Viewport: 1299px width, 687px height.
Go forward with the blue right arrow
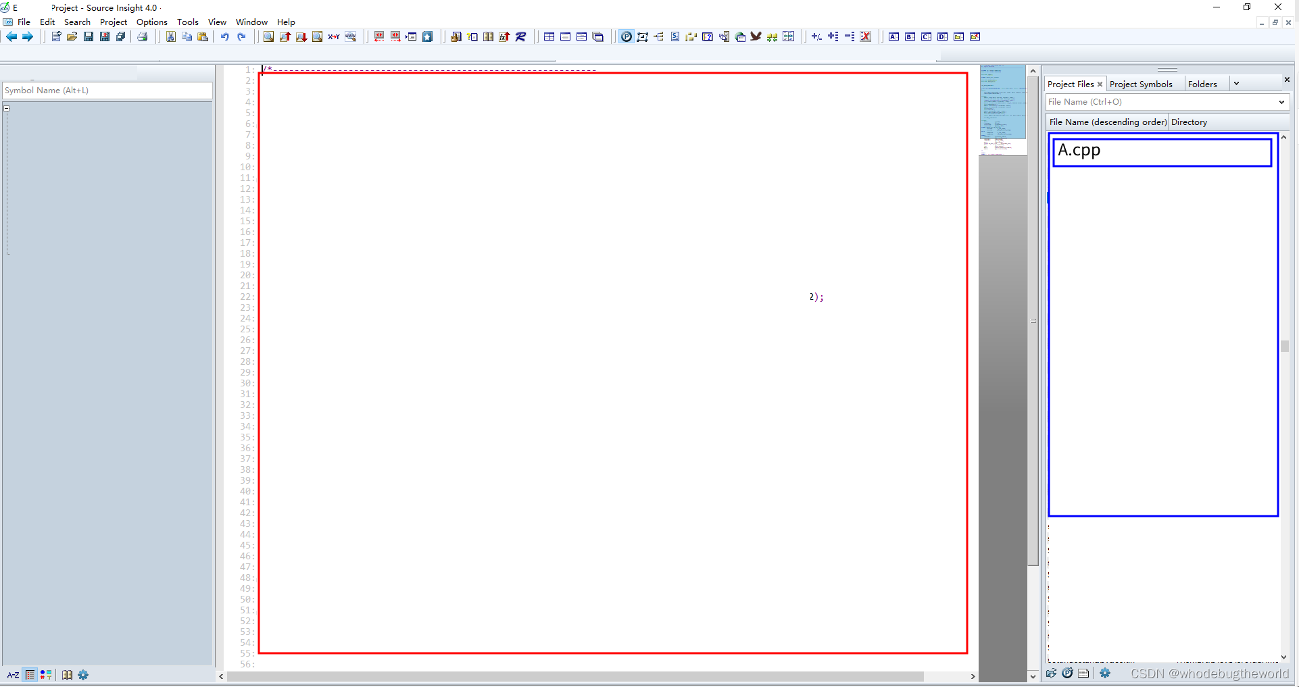(x=28, y=36)
